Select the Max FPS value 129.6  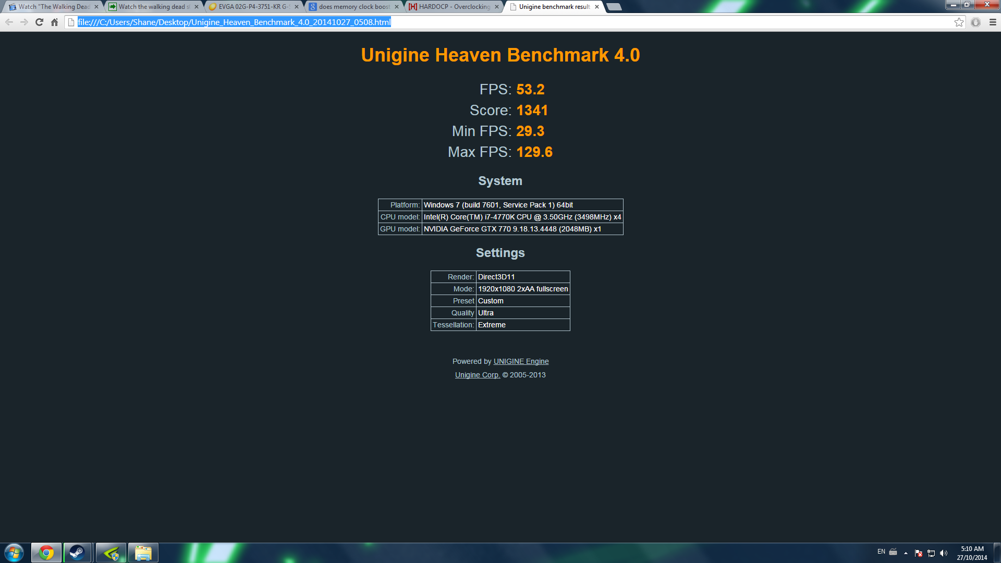[534, 152]
